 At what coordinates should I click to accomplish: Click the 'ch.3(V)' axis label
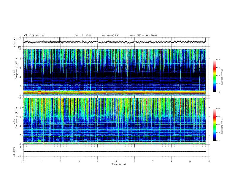tap(14, 152)
